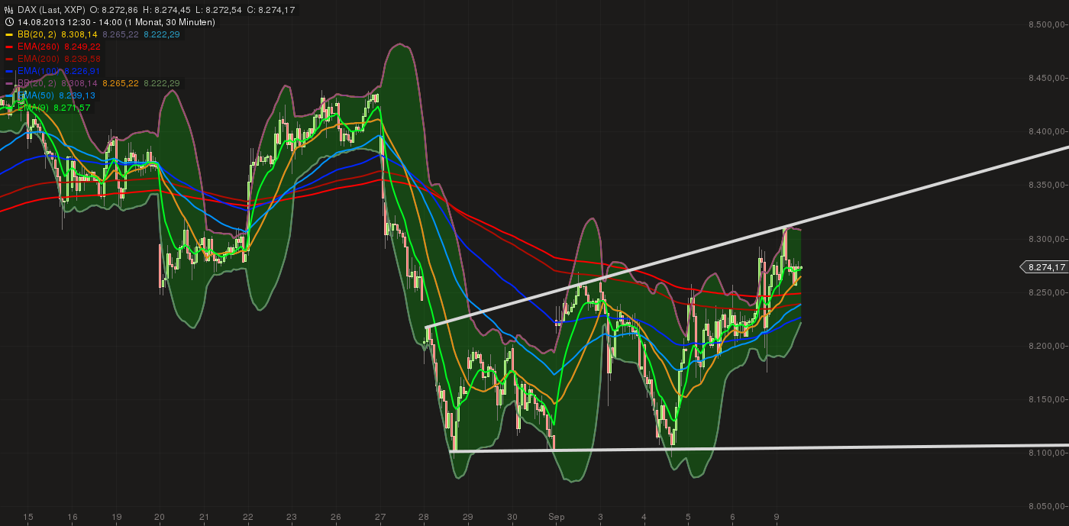Click the 8.200,00 price axis label
The image size is (1069, 526).
click(x=1048, y=346)
